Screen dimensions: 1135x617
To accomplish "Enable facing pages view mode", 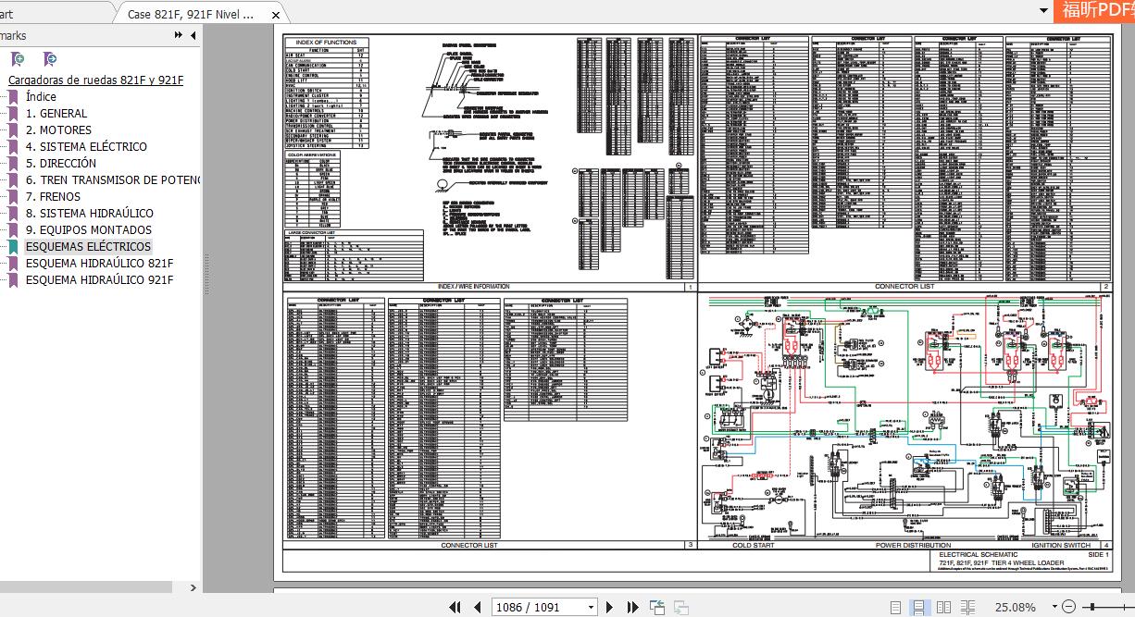I will coord(943,607).
